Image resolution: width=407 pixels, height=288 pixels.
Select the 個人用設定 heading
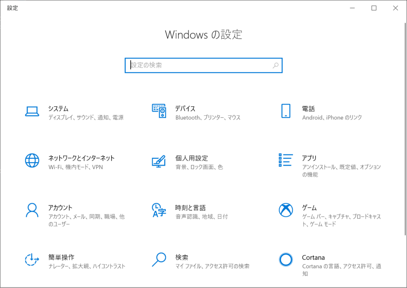coord(192,158)
